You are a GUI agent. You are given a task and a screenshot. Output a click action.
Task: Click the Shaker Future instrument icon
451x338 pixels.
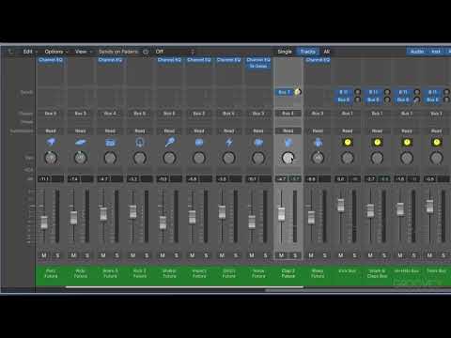[x=169, y=143]
